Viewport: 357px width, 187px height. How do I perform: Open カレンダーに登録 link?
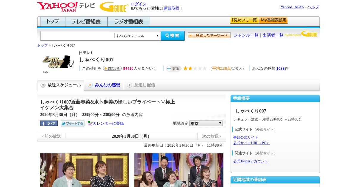[108, 123]
